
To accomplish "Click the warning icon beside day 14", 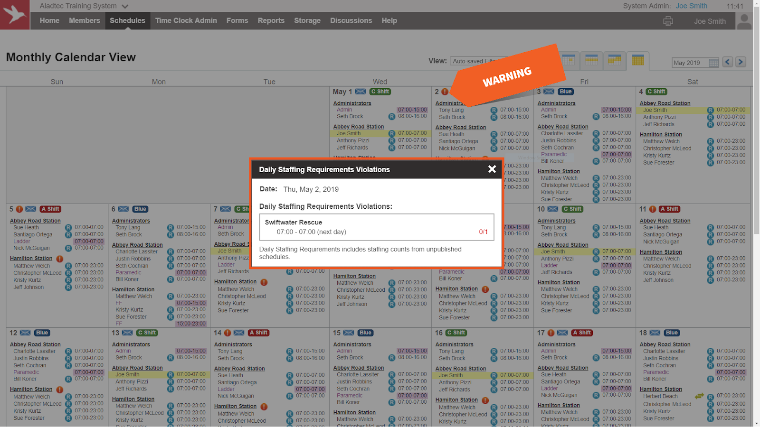I will click(228, 333).
